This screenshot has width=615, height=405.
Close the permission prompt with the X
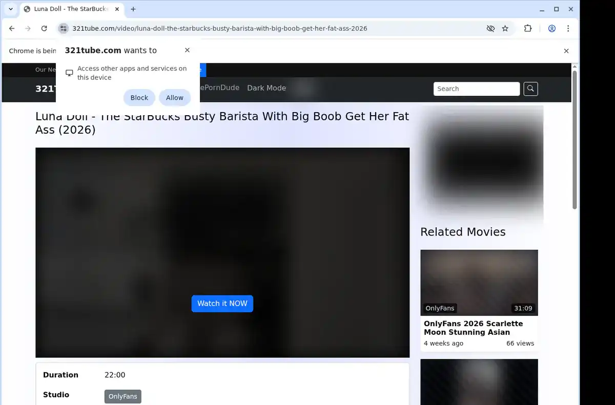pyautogui.click(x=187, y=50)
